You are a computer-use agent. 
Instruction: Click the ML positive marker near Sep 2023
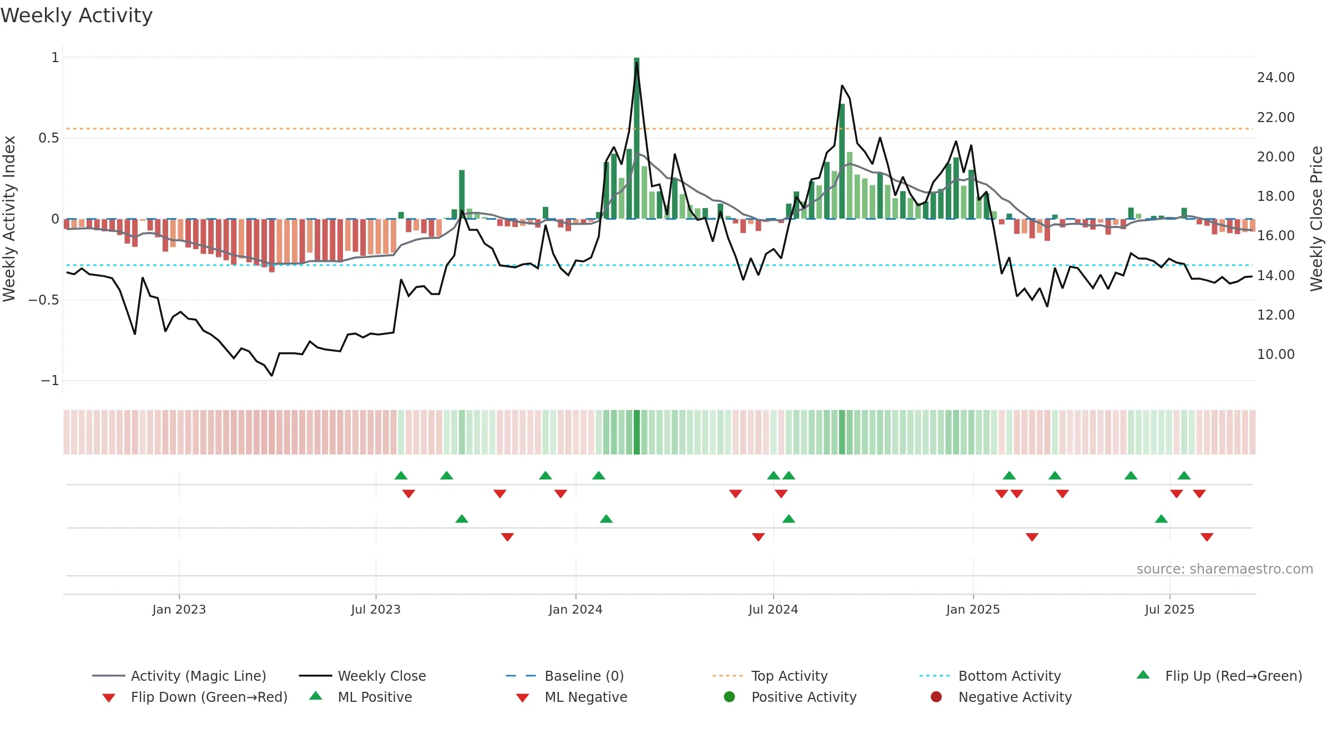[462, 519]
